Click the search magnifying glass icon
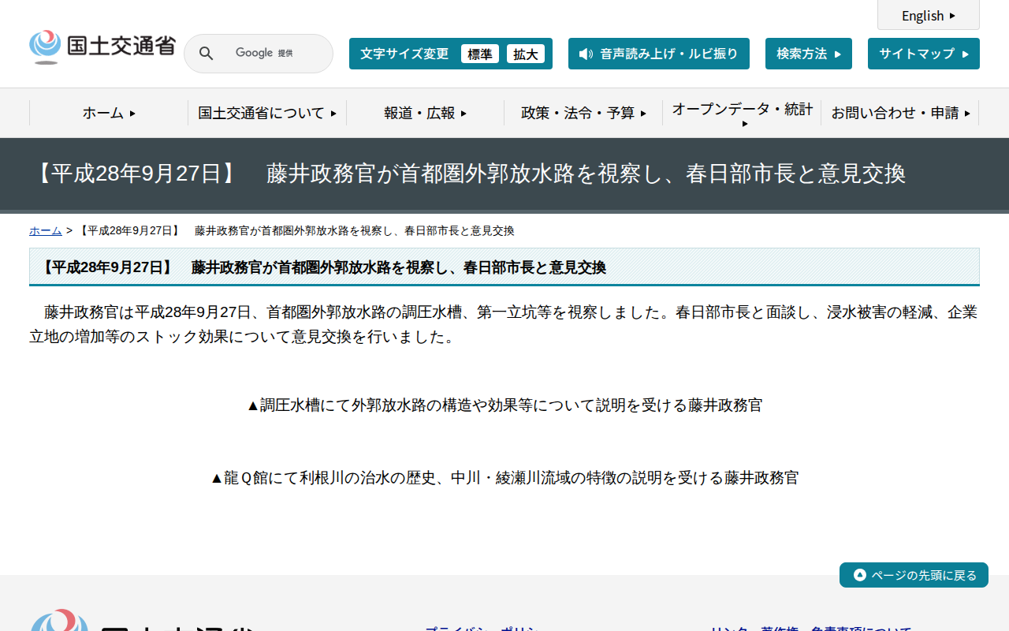Viewport: 1009px width, 631px height. click(x=206, y=53)
